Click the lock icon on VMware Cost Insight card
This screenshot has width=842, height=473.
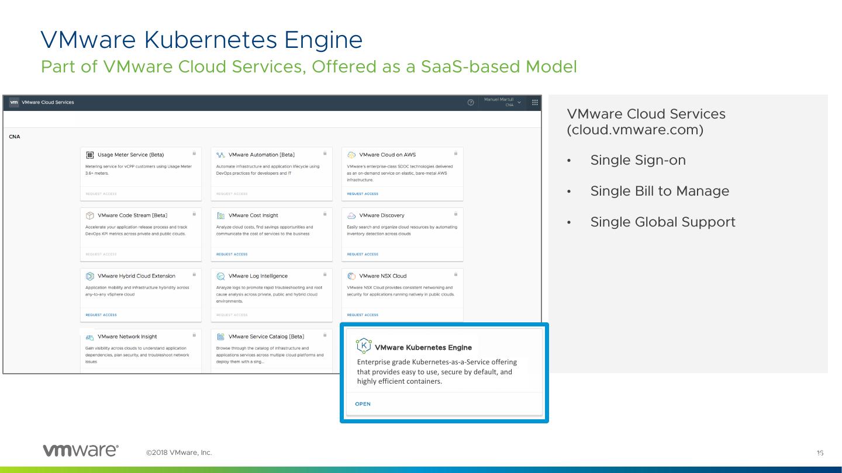(x=325, y=214)
